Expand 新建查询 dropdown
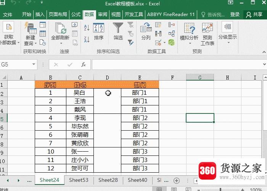This screenshot has height=191, width=267. [35, 44]
